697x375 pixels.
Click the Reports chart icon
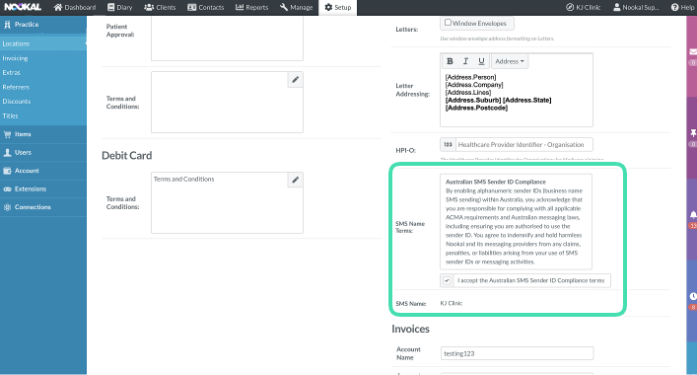(x=240, y=7)
